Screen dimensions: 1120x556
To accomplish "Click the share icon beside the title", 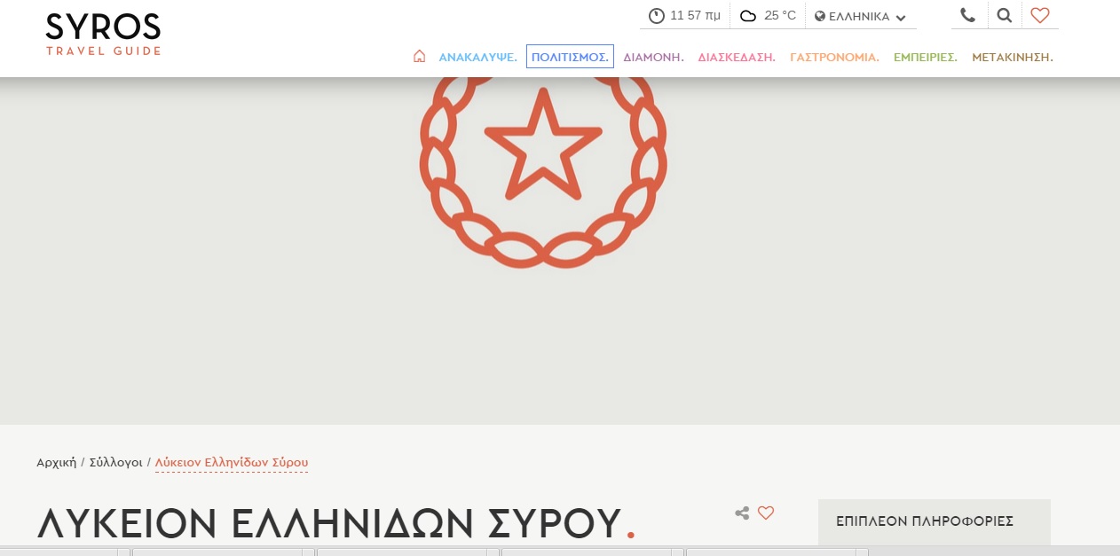I will click(742, 513).
